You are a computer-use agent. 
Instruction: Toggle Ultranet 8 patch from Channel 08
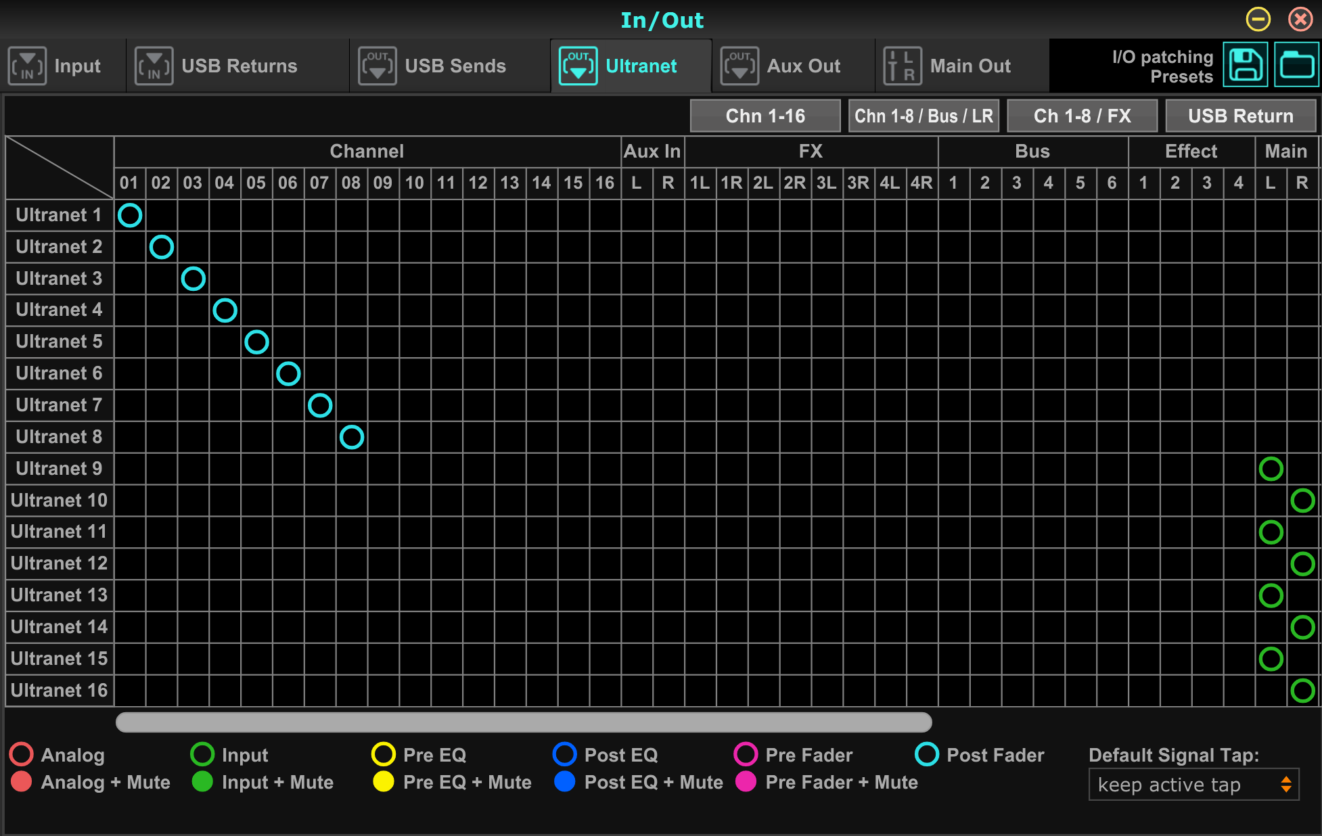tap(352, 437)
